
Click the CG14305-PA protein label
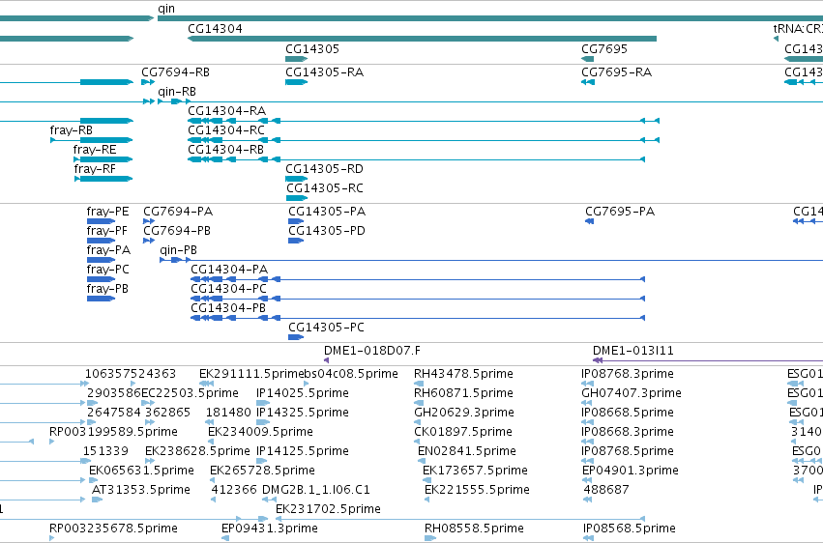(327, 212)
